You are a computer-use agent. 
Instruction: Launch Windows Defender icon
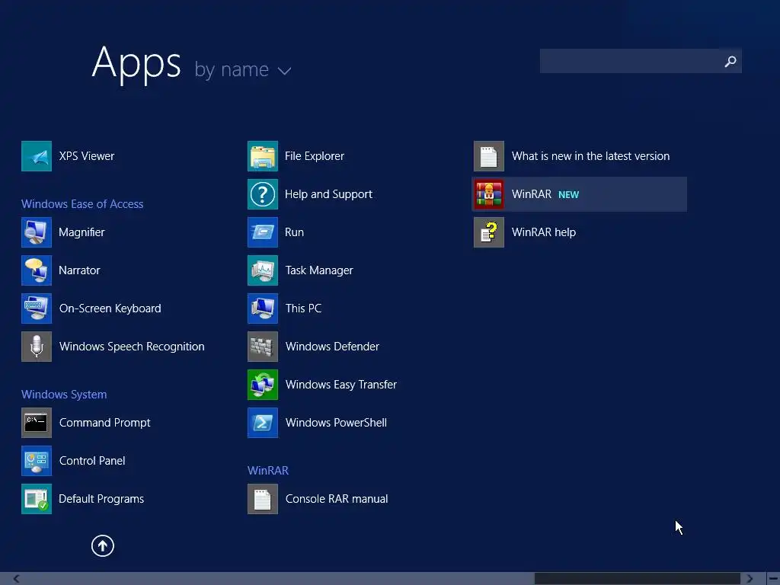click(263, 347)
